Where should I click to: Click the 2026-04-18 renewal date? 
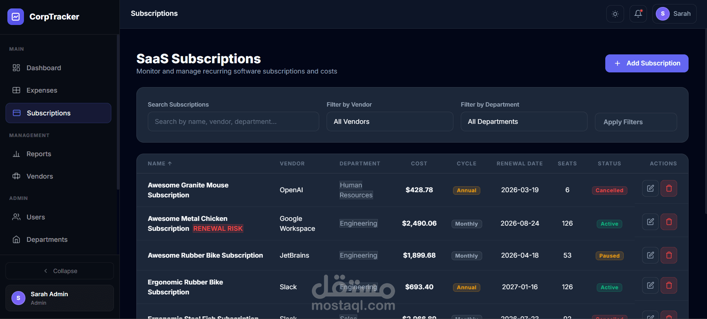(x=520, y=255)
